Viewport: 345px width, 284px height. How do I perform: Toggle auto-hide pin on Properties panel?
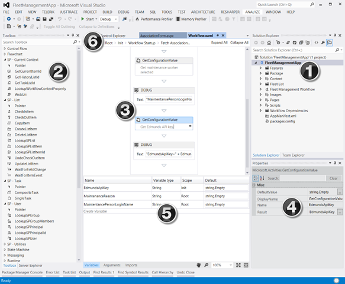(x=335, y=163)
